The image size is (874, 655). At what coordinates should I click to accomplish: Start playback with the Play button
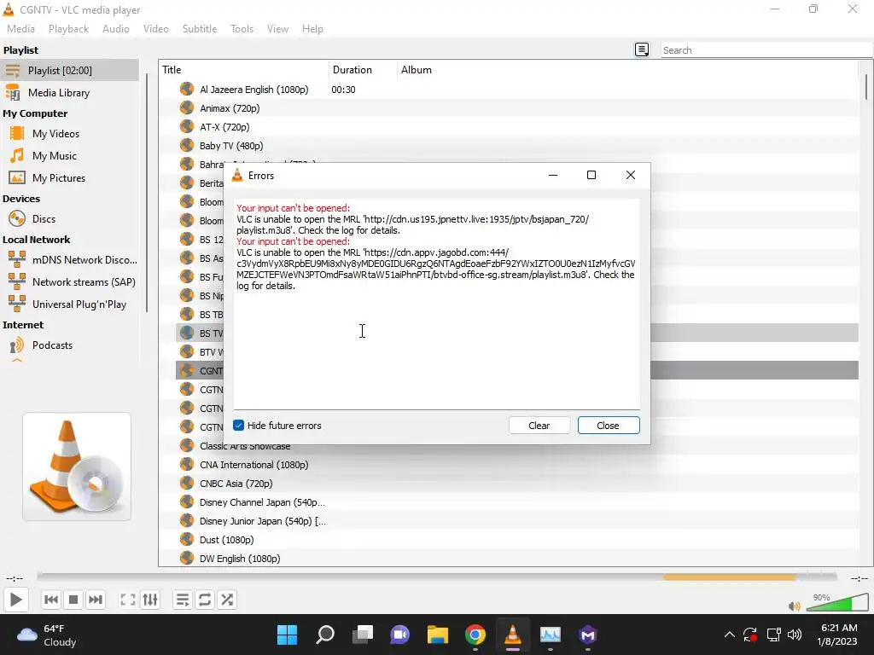click(x=15, y=600)
